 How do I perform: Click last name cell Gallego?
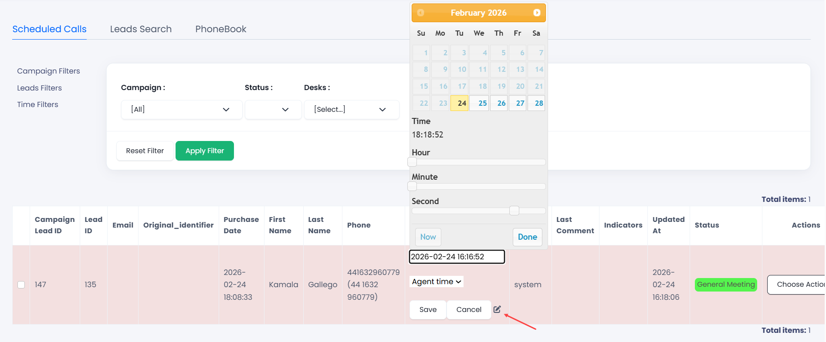(322, 285)
